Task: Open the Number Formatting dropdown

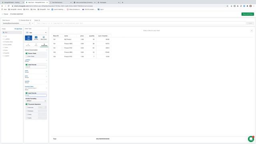Action: tap(36, 101)
